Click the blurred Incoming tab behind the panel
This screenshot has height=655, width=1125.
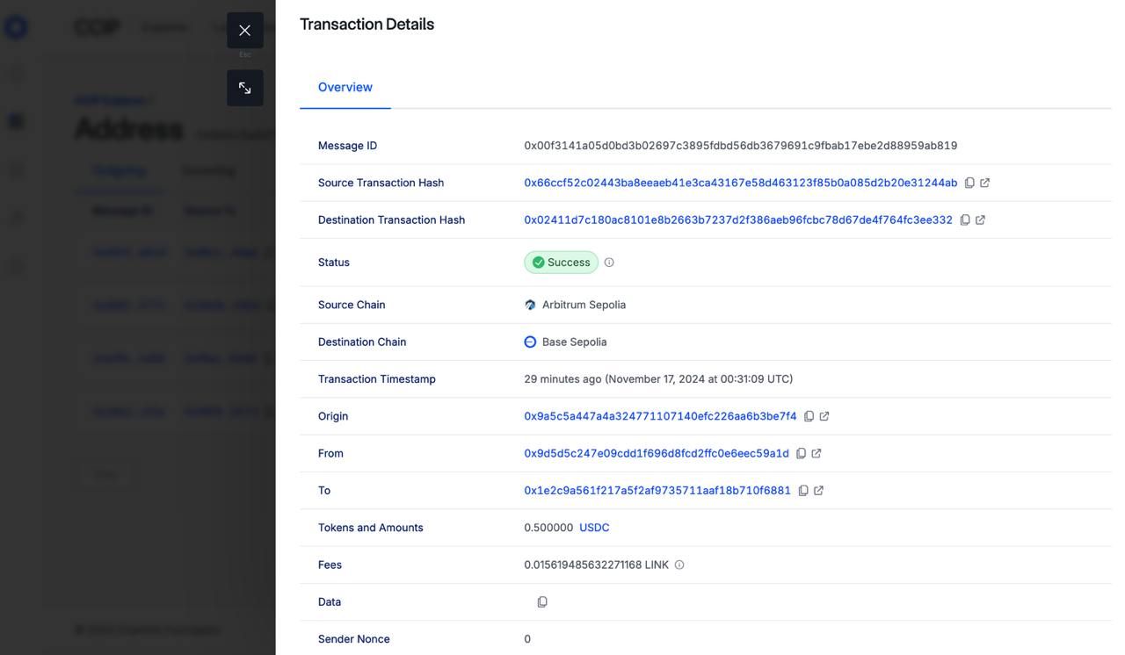[208, 170]
